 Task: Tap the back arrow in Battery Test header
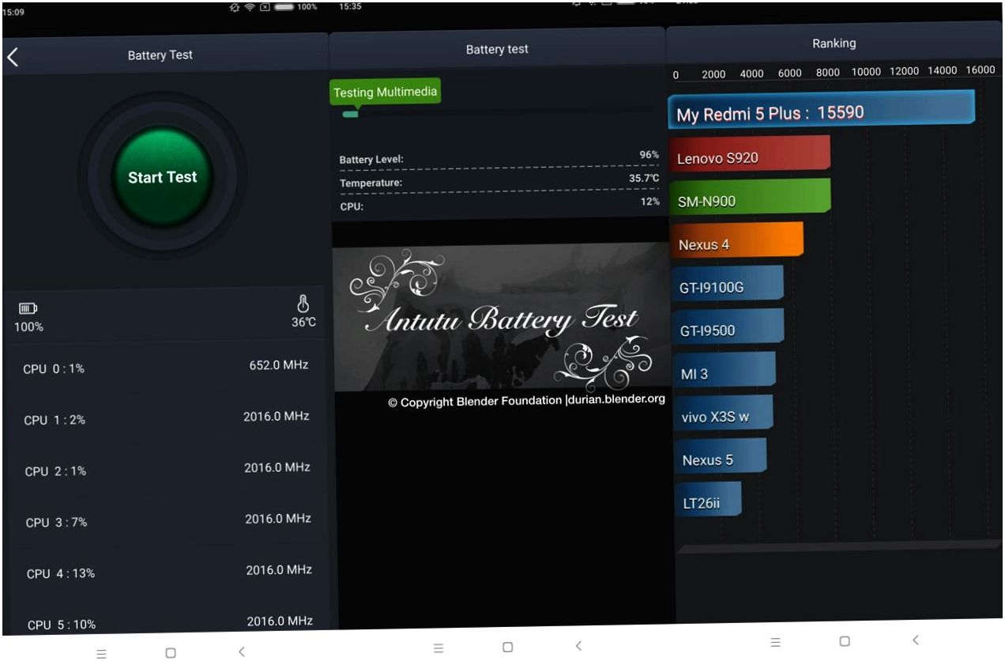coord(12,56)
